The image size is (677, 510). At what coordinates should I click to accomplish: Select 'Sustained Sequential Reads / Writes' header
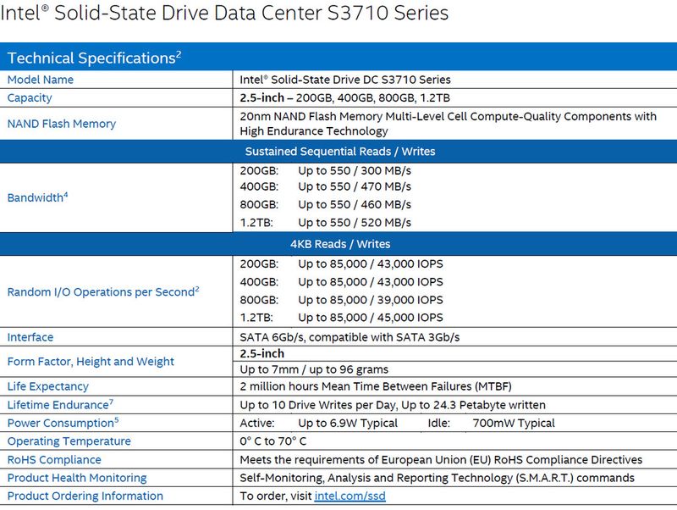point(340,152)
